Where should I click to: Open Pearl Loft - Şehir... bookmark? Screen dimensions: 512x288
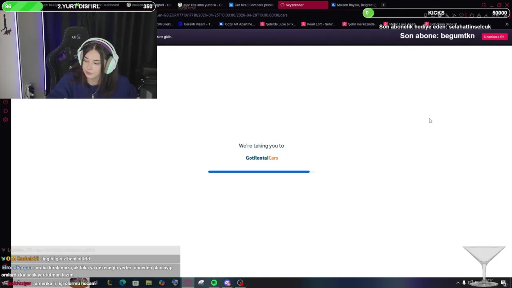(319, 24)
